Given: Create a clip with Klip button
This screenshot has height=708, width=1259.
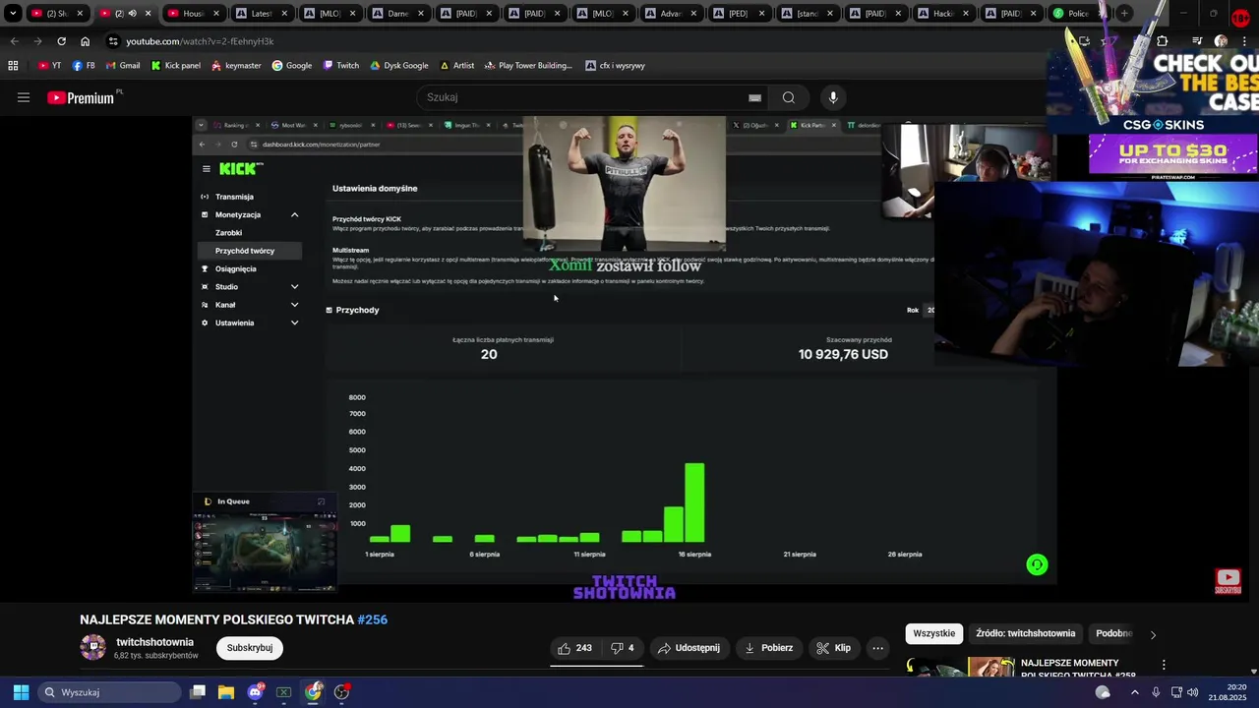Looking at the screenshot, I should pos(833,648).
